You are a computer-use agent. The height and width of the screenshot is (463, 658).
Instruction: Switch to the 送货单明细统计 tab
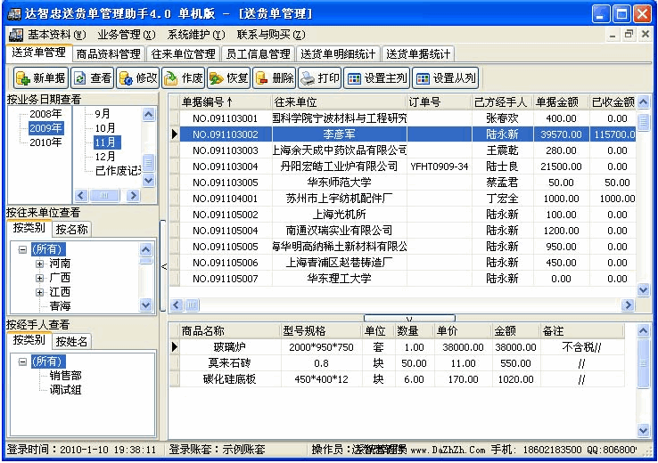[x=338, y=54]
